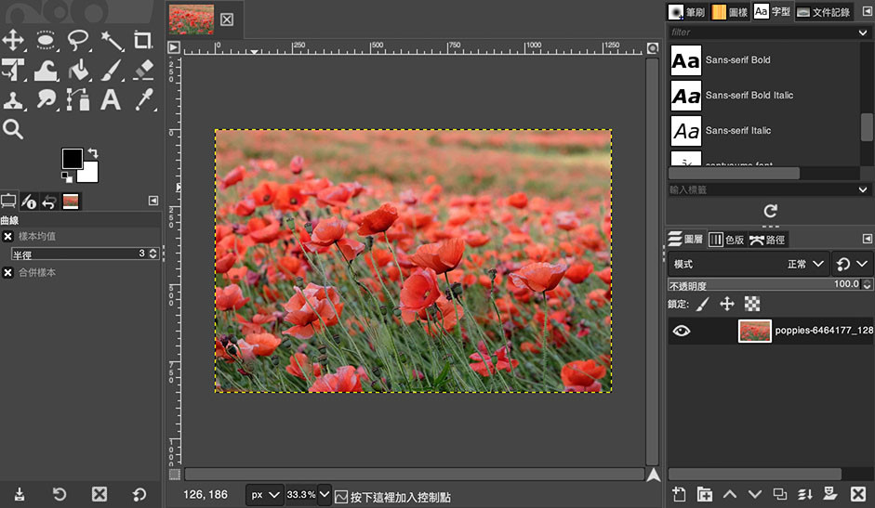Click the filter input field for fonts
Screen dimensions: 875x508
pyautogui.click(x=763, y=33)
